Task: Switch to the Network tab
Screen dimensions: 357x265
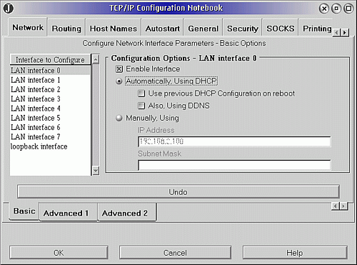Action: (x=28, y=28)
